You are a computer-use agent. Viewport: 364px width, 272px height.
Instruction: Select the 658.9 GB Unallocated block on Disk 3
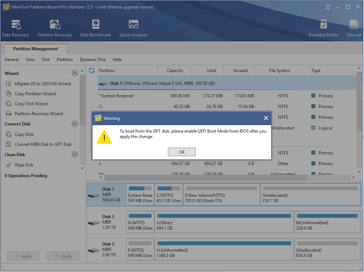click(327, 249)
